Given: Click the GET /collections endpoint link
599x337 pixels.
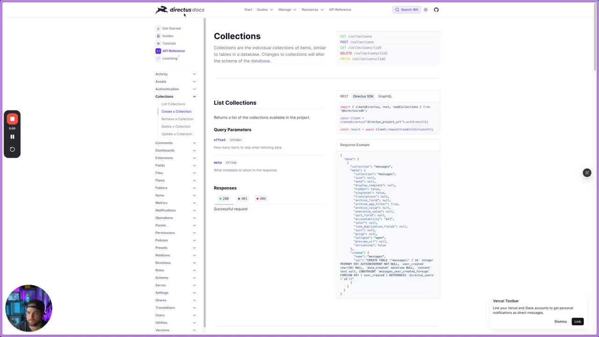Looking at the screenshot, I should [x=356, y=37].
